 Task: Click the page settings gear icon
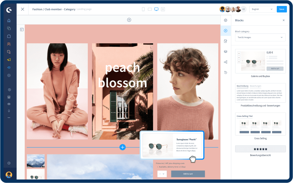pos(226,20)
